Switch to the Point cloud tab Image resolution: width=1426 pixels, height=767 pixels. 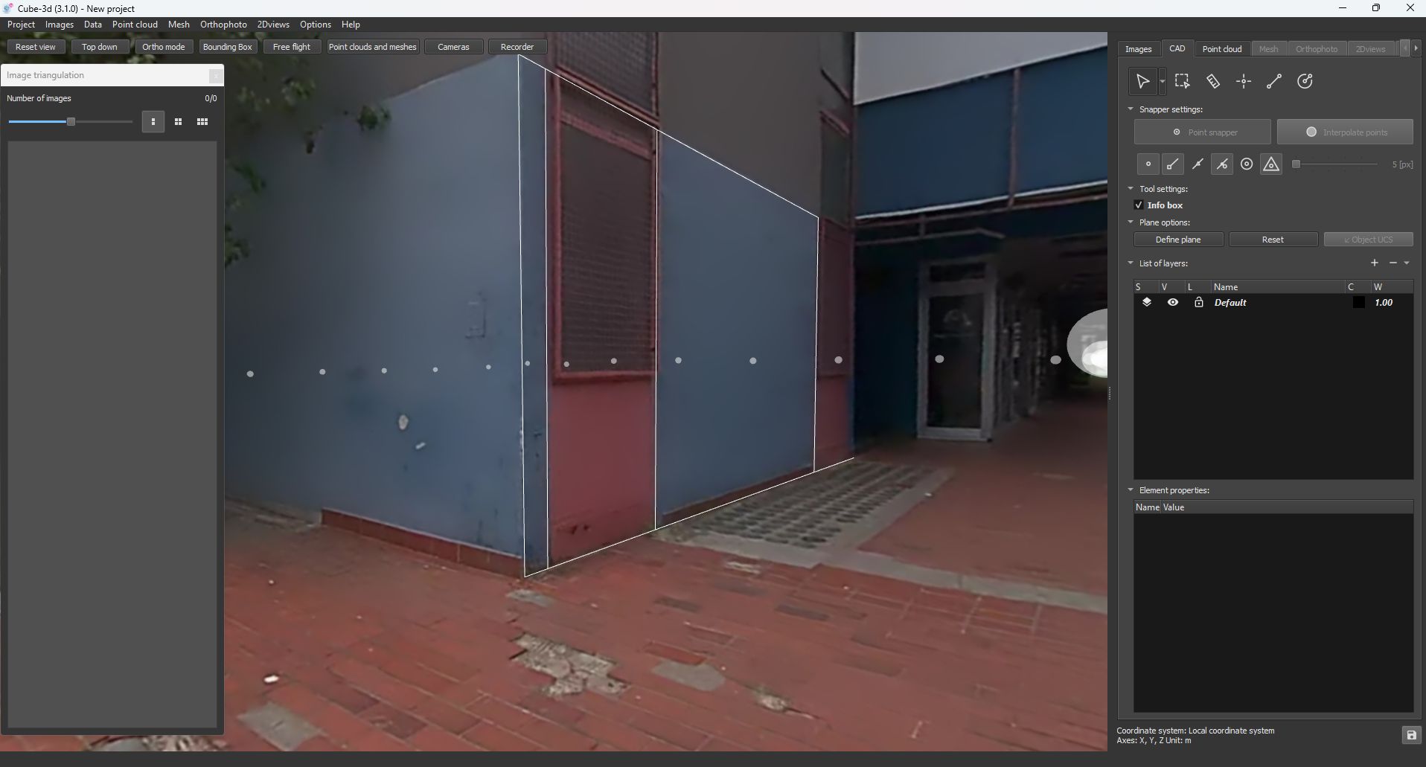point(1221,49)
